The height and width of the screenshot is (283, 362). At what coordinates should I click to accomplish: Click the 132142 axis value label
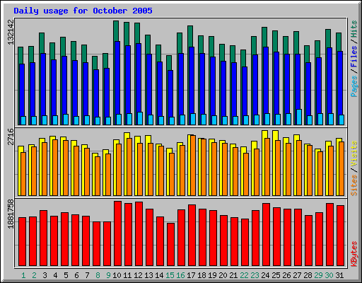coord(11,32)
